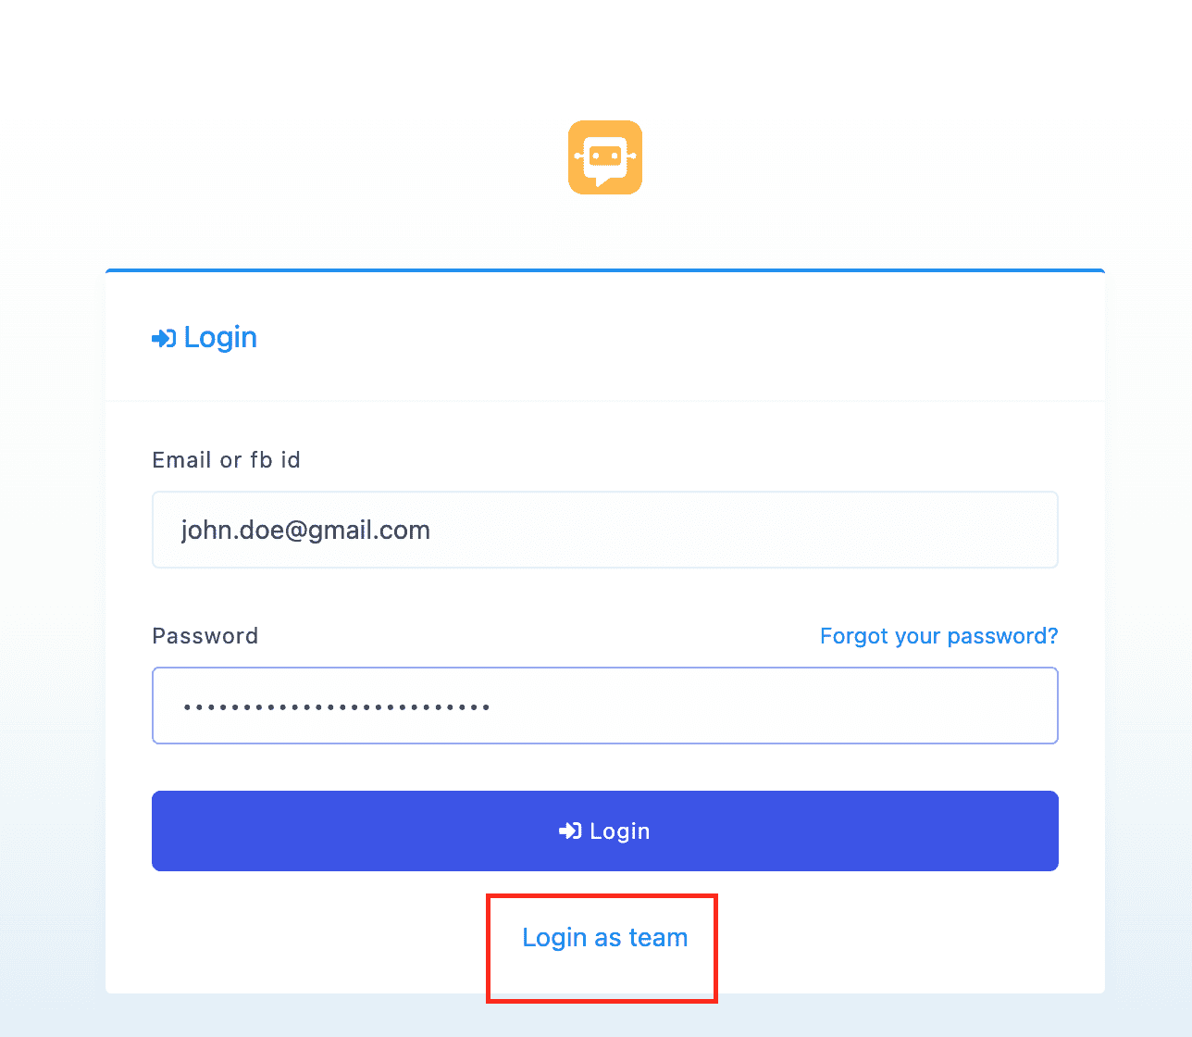Click the sign-in arrow icon beside Login heading

coord(164,339)
